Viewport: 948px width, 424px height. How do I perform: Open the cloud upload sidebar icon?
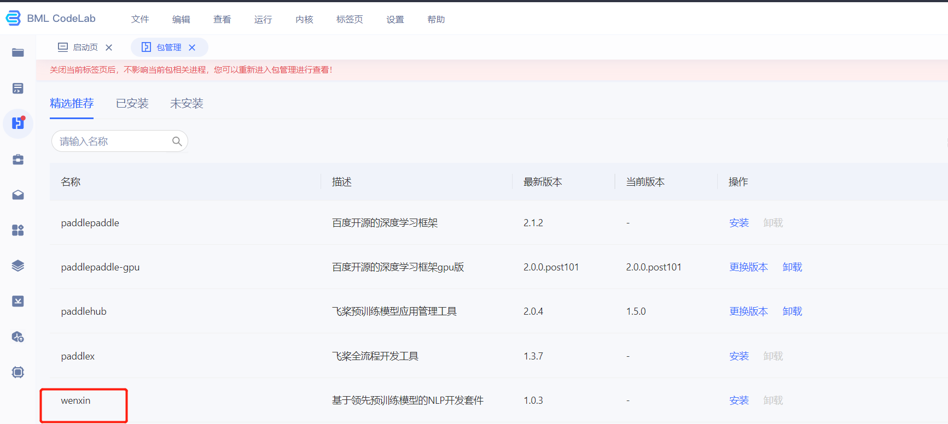click(x=18, y=337)
